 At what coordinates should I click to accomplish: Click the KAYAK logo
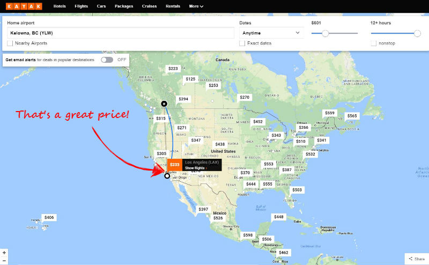(x=24, y=6)
